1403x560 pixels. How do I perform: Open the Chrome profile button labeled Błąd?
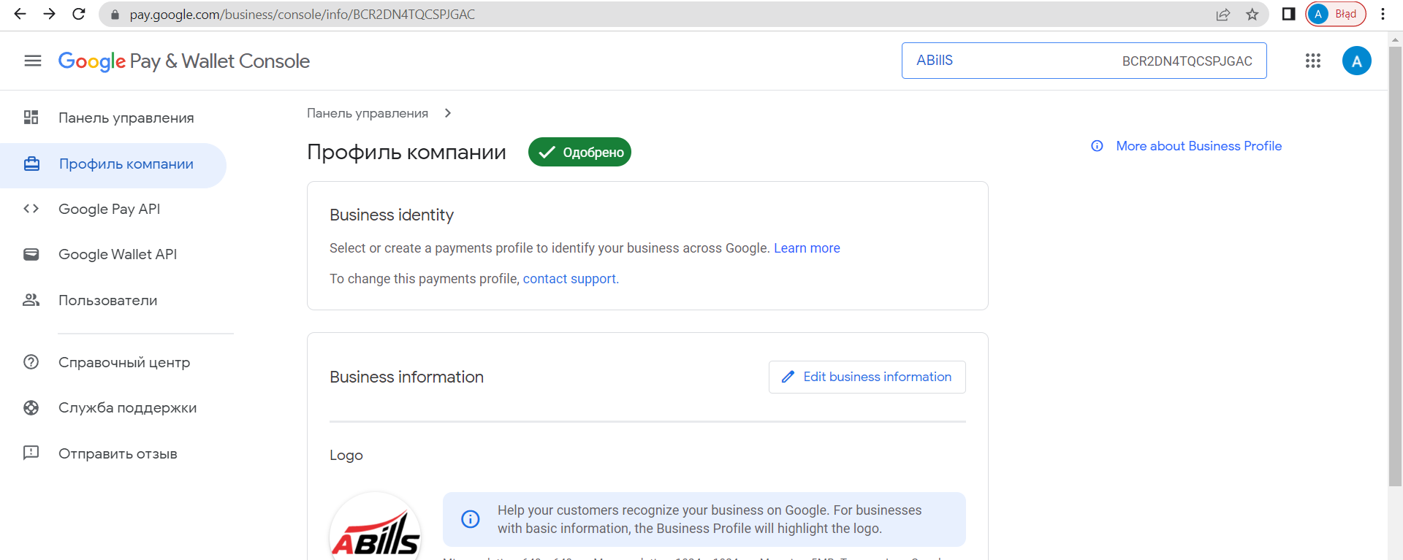(x=1335, y=14)
